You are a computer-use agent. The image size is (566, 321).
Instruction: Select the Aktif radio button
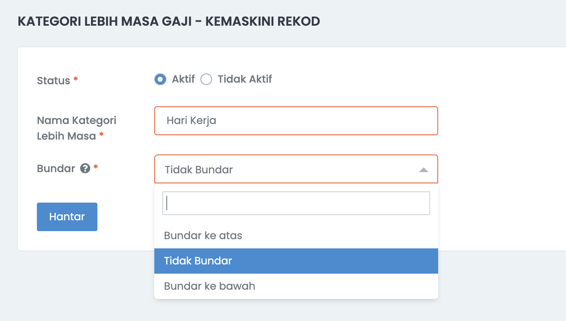tap(160, 79)
